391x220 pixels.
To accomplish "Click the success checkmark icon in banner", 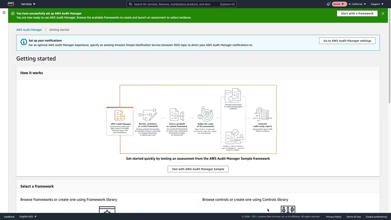I will [13, 13].
